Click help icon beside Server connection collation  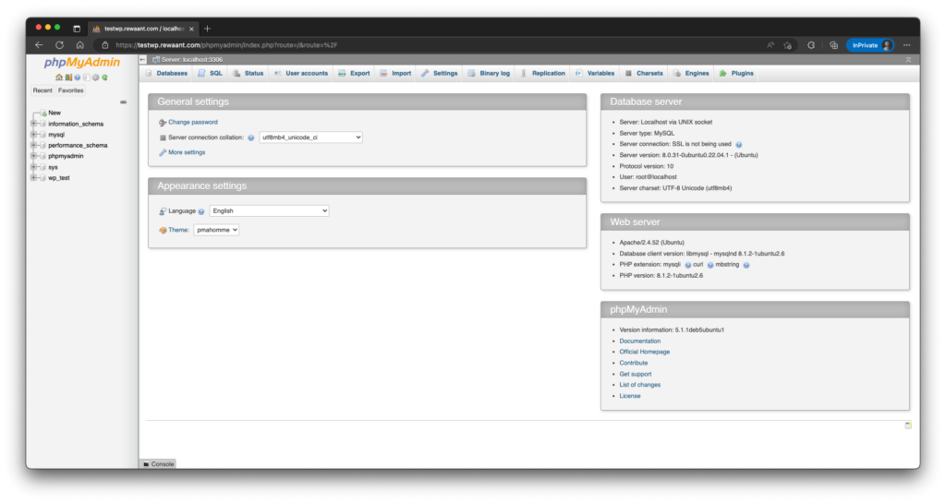coord(251,138)
